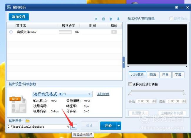The image size is (191, 138).
Task: Click the clock icon beside 音频文件.wav
Action: (x=11, y=32)
